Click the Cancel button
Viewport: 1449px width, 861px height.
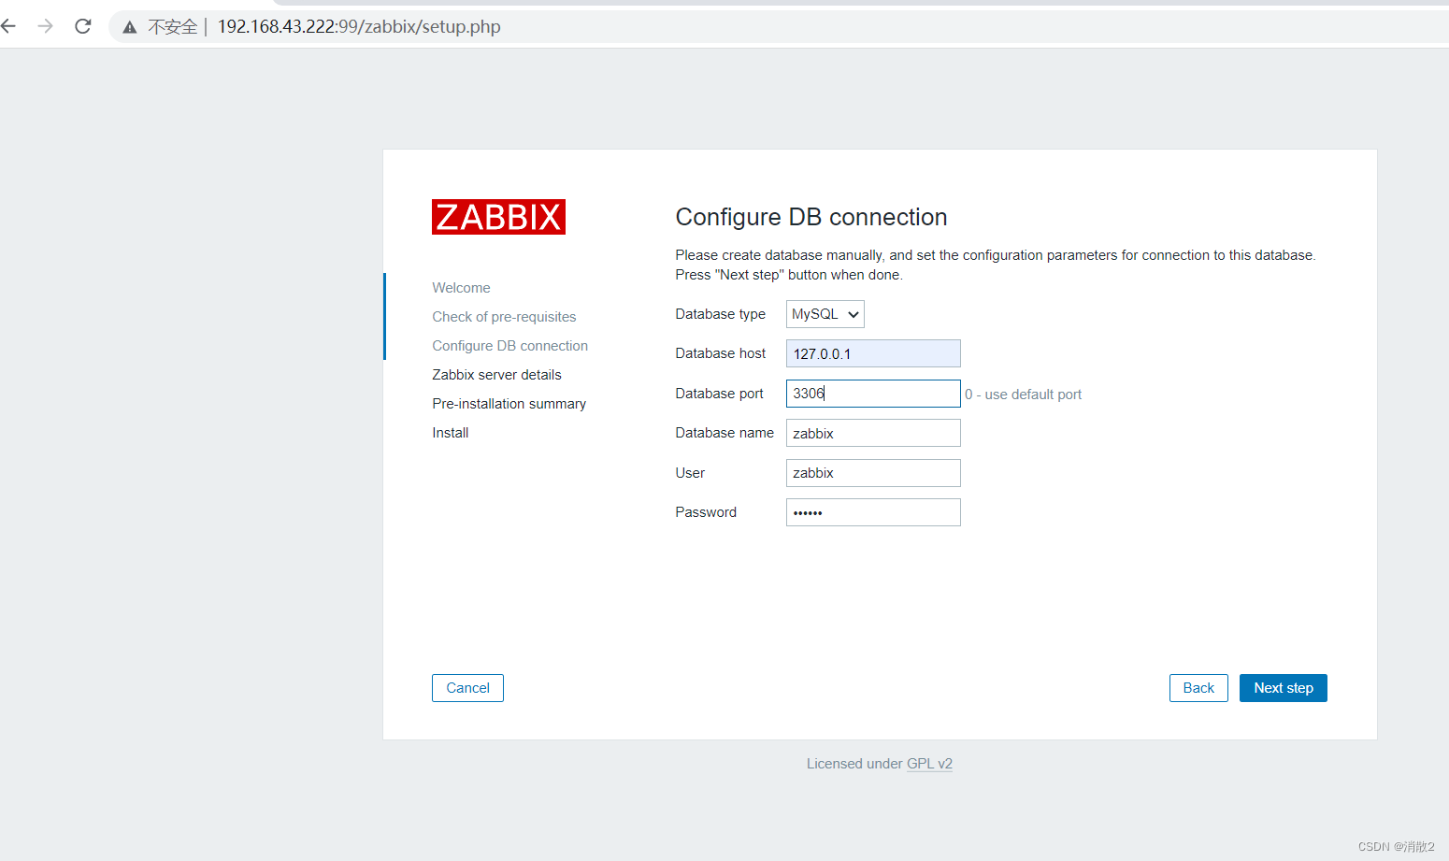click(x=467, y=688)
